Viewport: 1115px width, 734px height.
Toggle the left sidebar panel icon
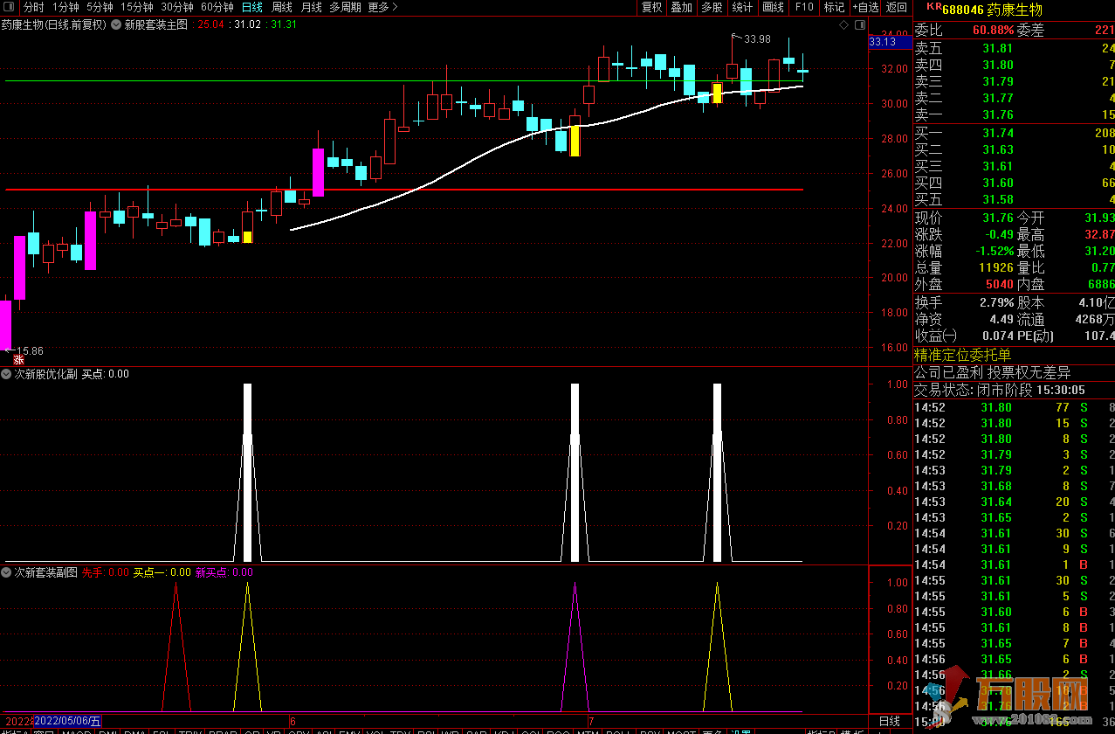(9, 7)
